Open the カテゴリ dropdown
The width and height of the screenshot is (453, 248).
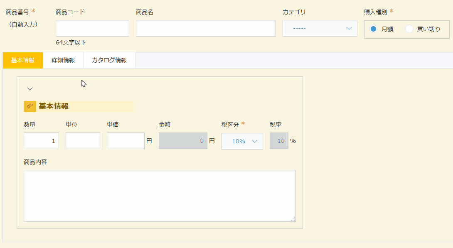[x=320, y=28]
